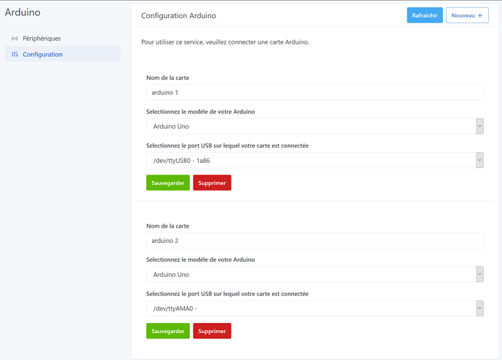Click the Configuration sliders icon
This screenshot has height=360, width=502.
pos(15,55)
